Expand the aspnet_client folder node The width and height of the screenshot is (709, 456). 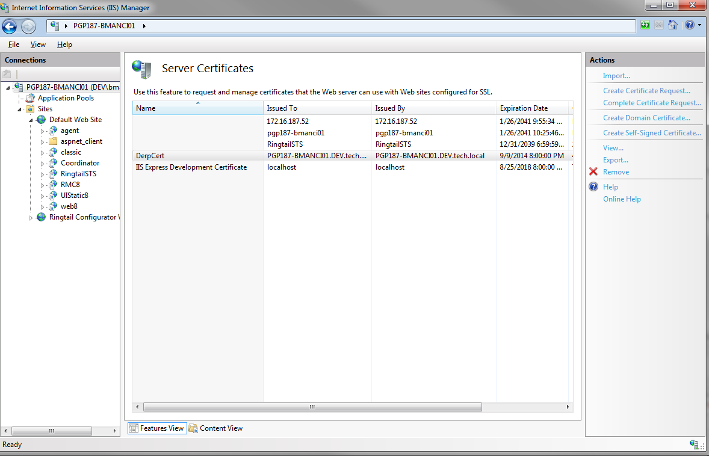click(x=43, y=142)
